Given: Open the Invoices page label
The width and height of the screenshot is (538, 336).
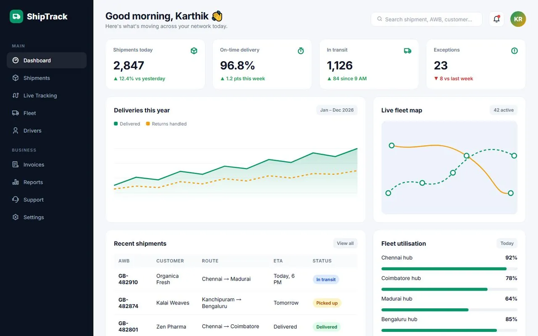Looking at the screenshot, I should pyautogui.click(x=34, y=165).
